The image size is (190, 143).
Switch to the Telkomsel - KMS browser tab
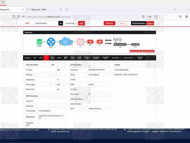pyautogui.click(x=44, y=9)
